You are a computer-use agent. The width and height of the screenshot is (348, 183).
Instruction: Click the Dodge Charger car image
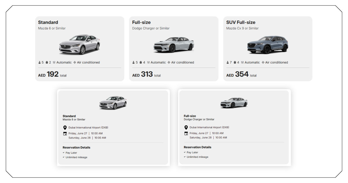click(174, 44)
